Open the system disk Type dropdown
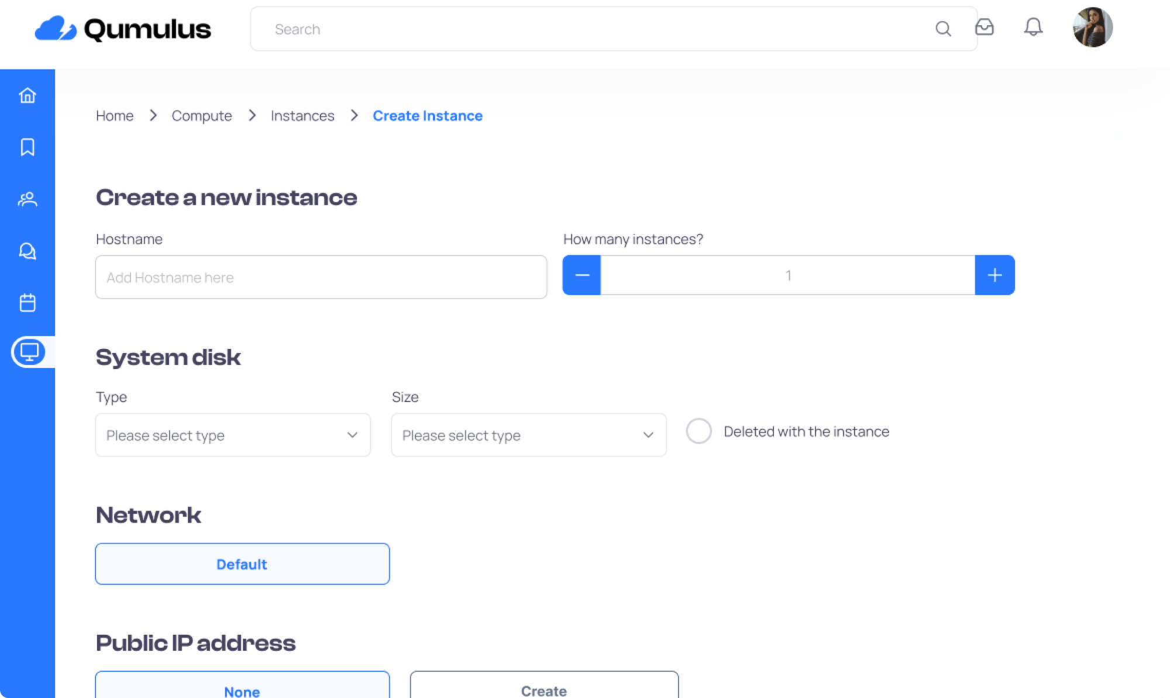This screenshot has height=698, width=1170. (232, 435)
